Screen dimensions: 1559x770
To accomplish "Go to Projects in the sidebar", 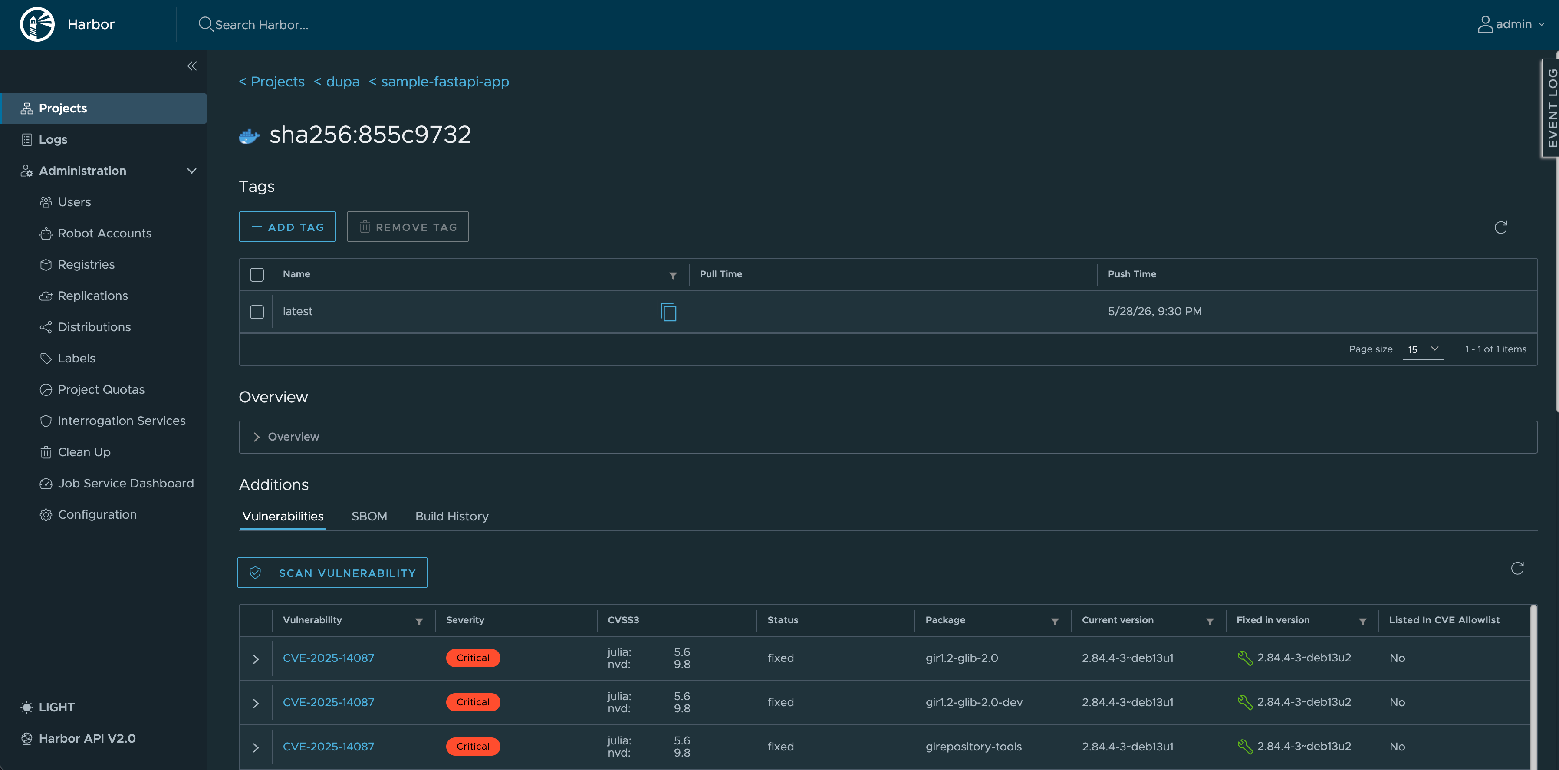I will [103, 109].
